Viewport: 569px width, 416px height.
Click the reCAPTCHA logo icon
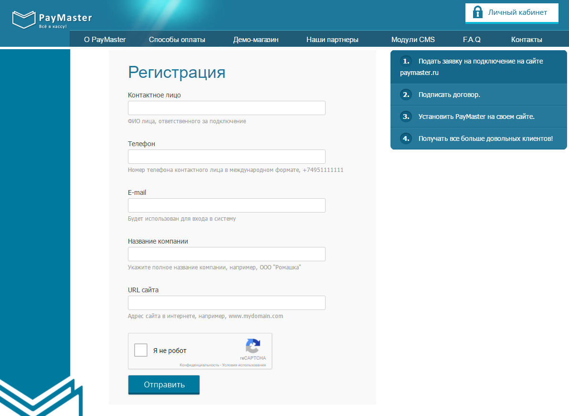click(x=253, y=346)
